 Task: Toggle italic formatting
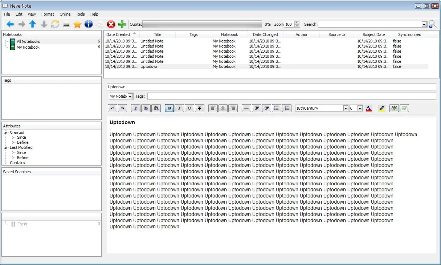tap(179, 108)
